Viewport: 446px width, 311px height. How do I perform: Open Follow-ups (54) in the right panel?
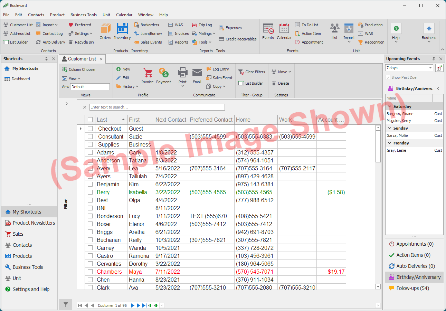(412, 288)
